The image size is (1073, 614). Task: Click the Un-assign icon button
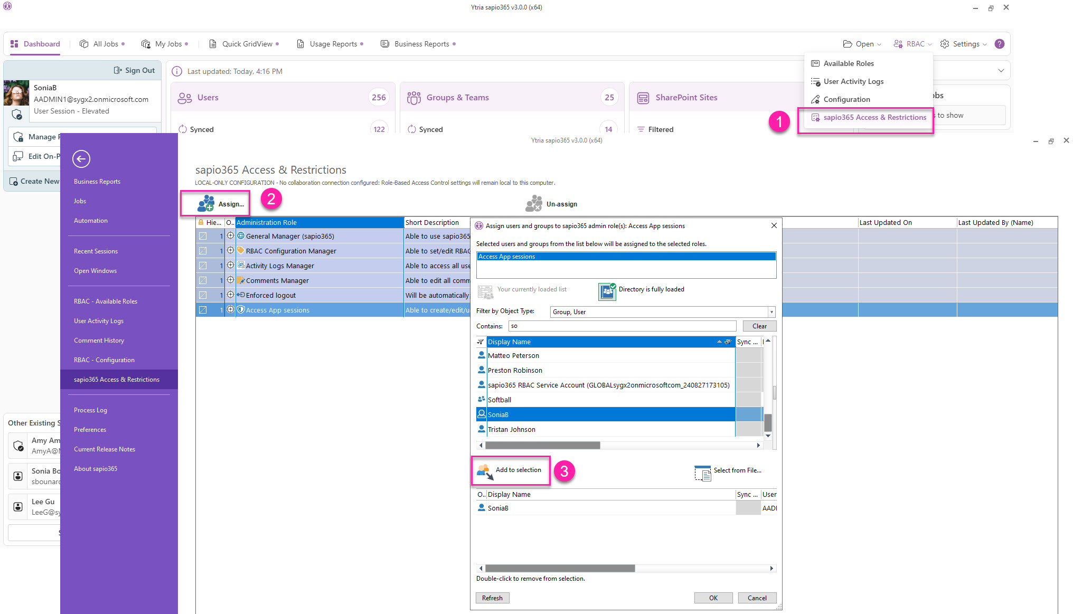pos(534,204)
